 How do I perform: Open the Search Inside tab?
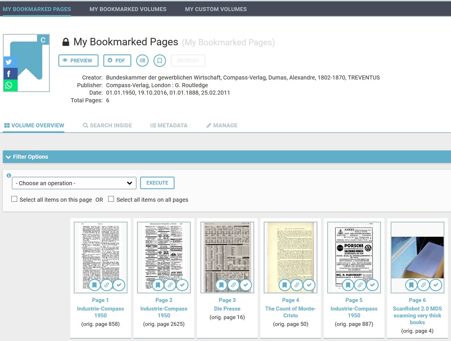pos(107,126)
